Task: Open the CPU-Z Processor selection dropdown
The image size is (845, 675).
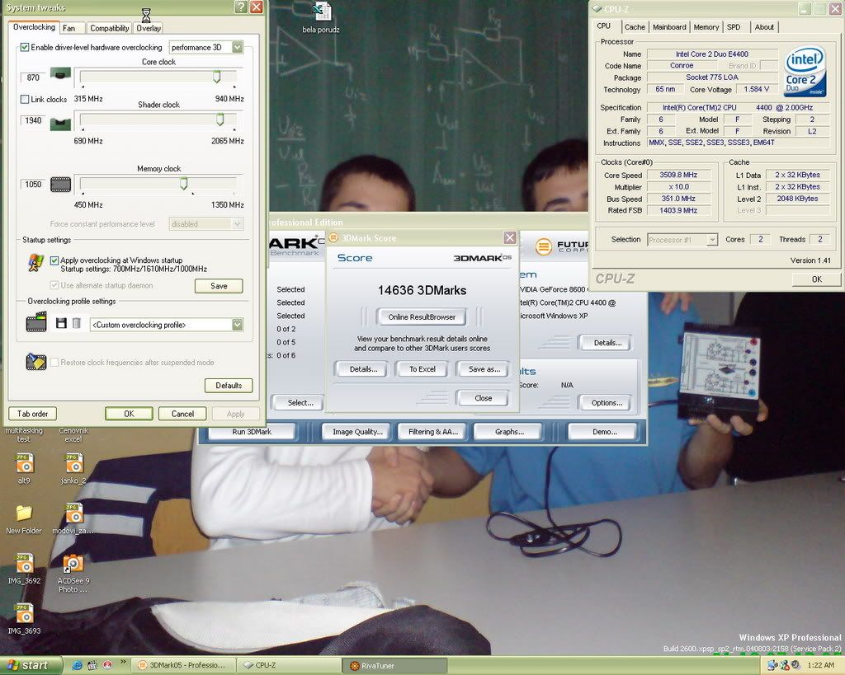Action: 712,240
